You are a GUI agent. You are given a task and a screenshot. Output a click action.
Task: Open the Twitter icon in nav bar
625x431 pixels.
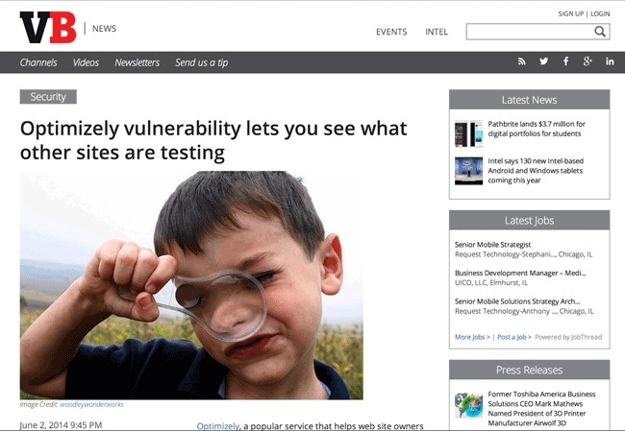click(543, 61)
